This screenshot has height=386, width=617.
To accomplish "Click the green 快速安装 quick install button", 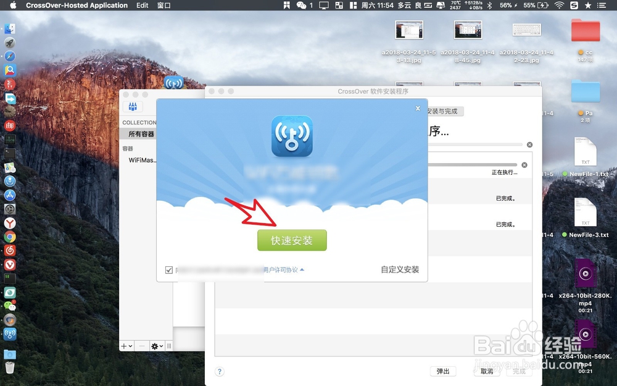I will pyautogui.click(x=292, y=240).
